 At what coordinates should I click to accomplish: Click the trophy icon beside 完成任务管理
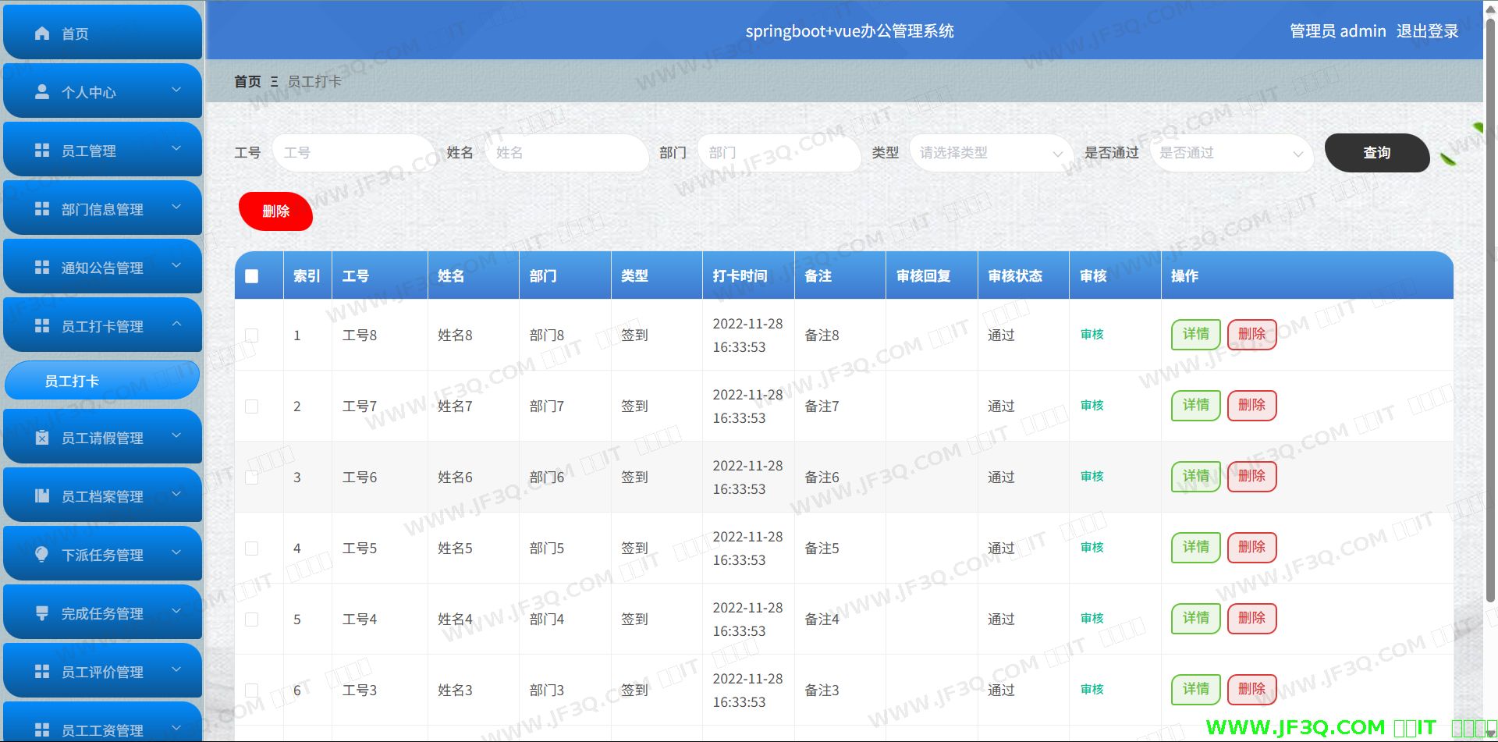click(x=42, y=613)
